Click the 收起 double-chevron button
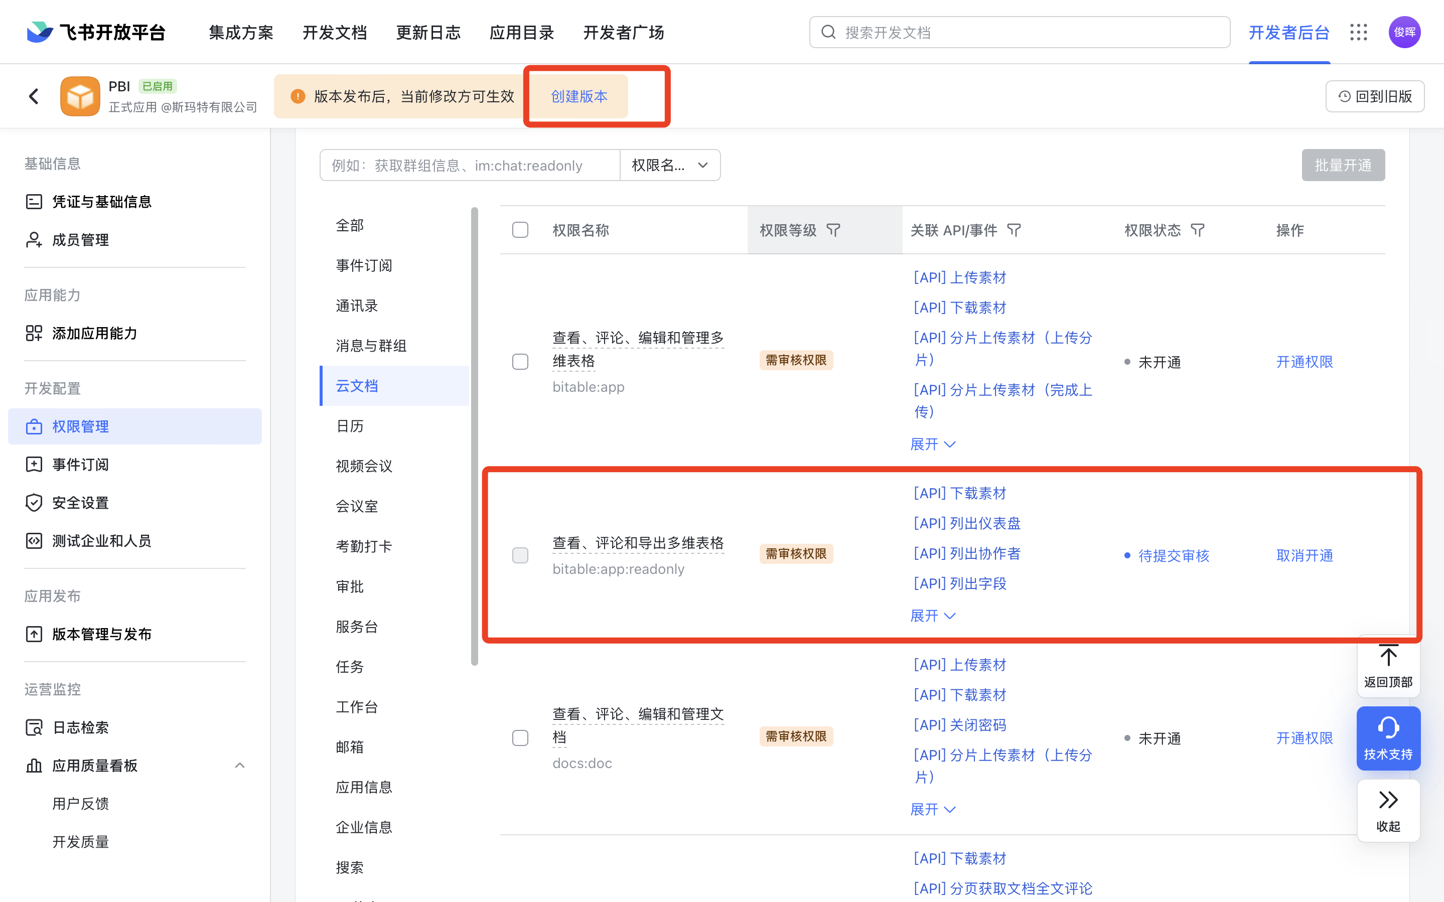1444x902 pixels. (1388, 810)
